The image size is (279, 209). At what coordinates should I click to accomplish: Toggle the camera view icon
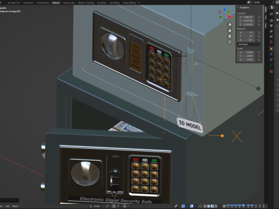click(x=230, y=36)
